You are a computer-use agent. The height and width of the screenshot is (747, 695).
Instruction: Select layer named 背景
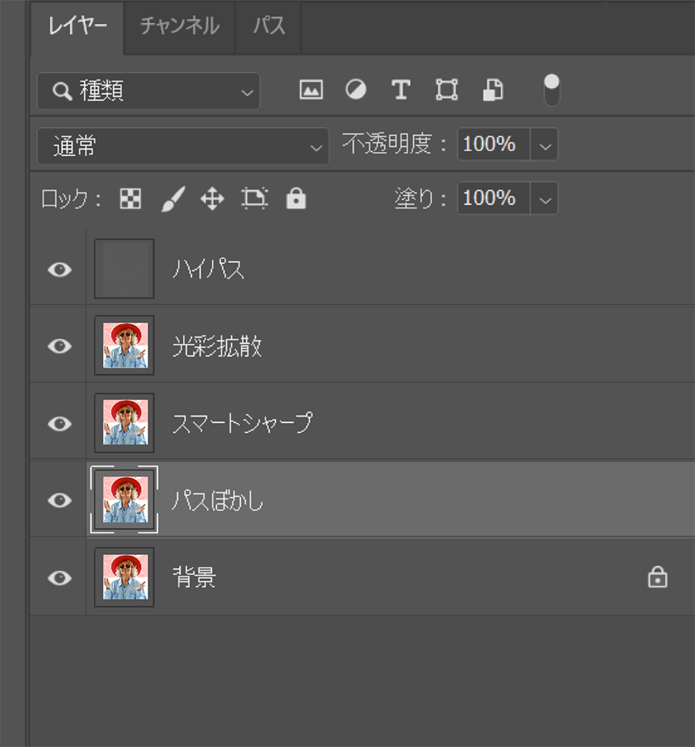(x=194, y=577)
